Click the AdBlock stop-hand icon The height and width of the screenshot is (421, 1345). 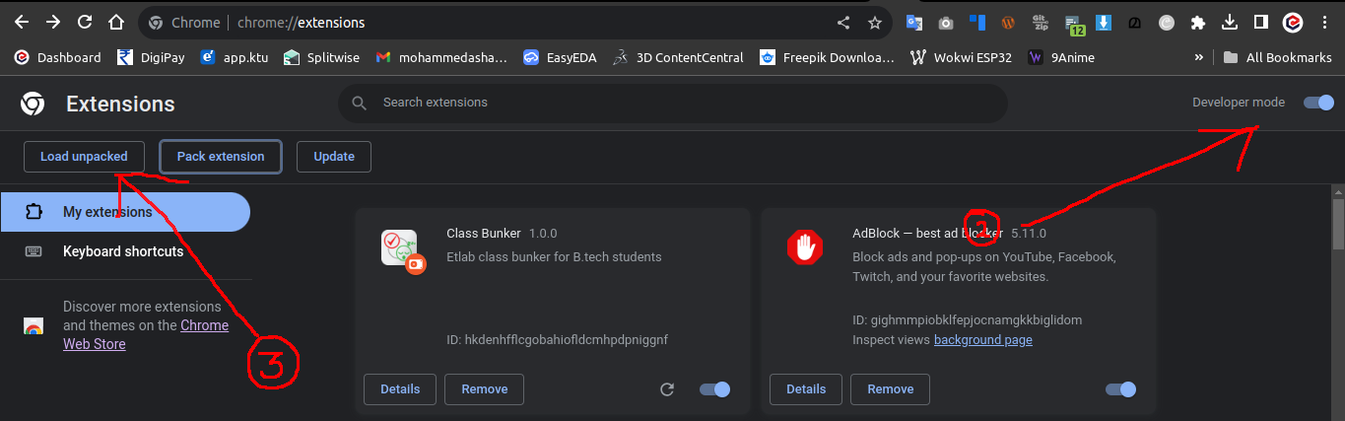click(x=804, y=246)
